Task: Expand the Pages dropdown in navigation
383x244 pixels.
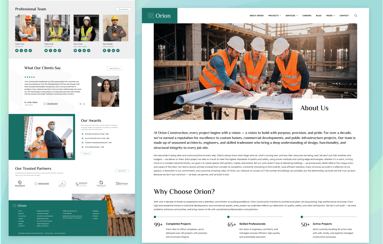Action: 330,16
